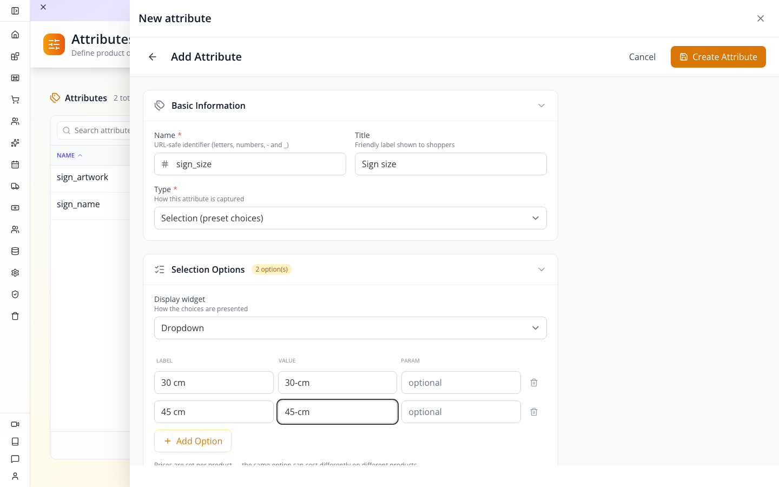Edit the label field containing 30 cm
Screen dimensions: 779x487
214,383
